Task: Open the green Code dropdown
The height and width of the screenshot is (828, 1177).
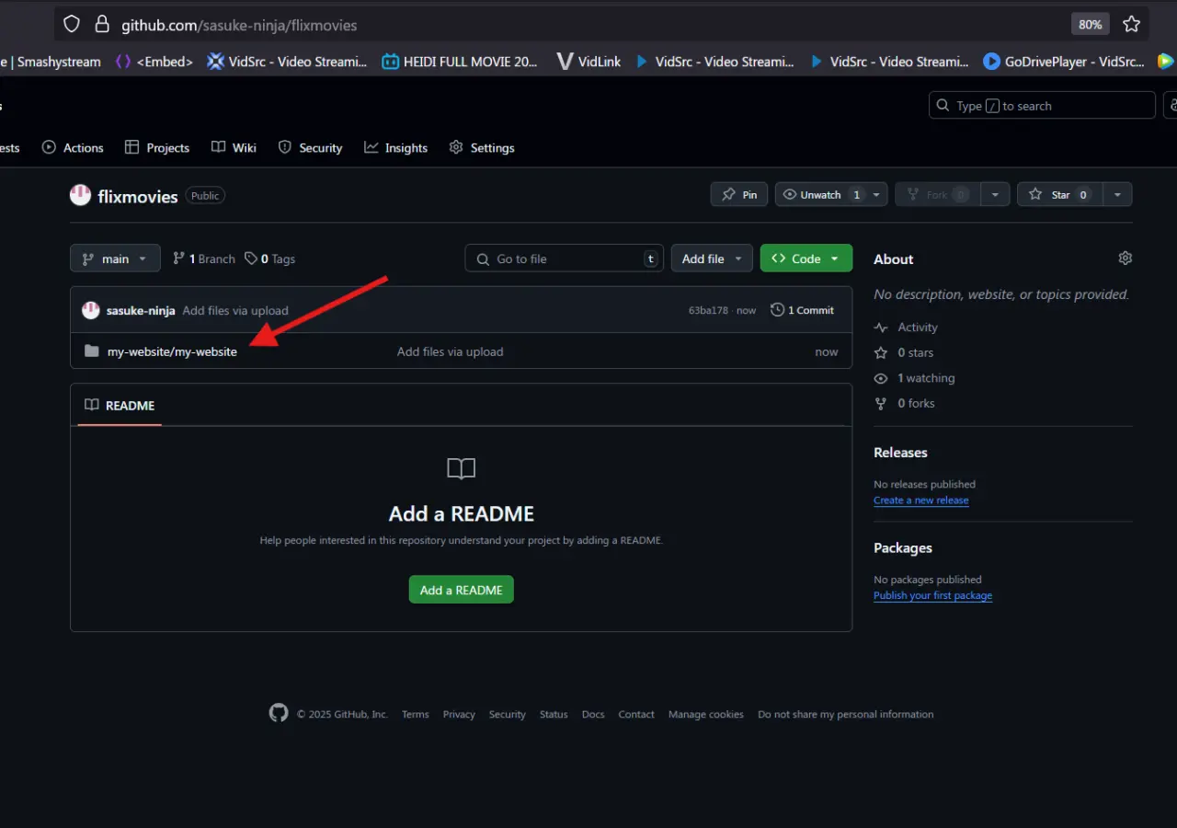Action: [x=806, y=259]
